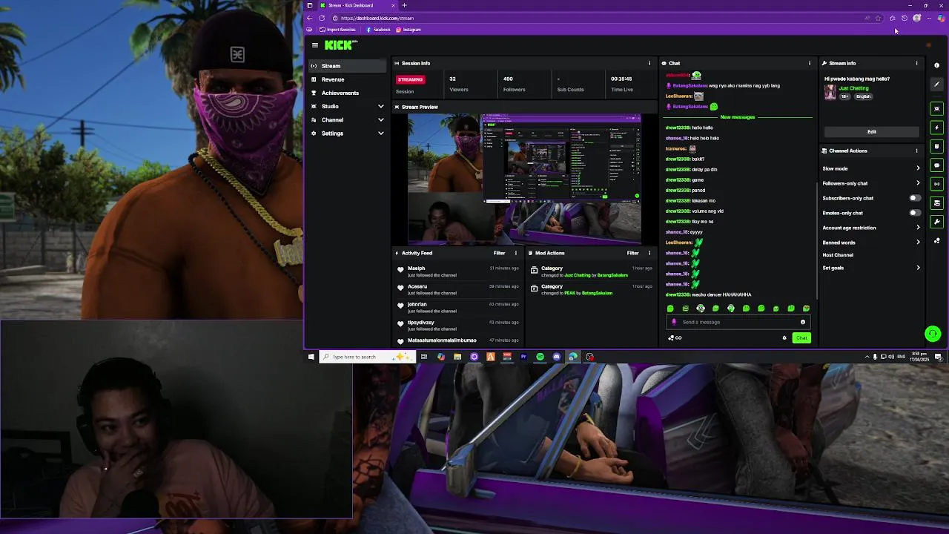
Task: Open emoji picker in message field
Action: (x=803, y=322)
